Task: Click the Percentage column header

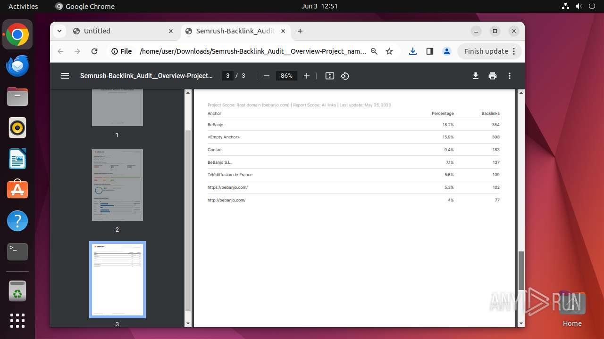Action: 443,113
